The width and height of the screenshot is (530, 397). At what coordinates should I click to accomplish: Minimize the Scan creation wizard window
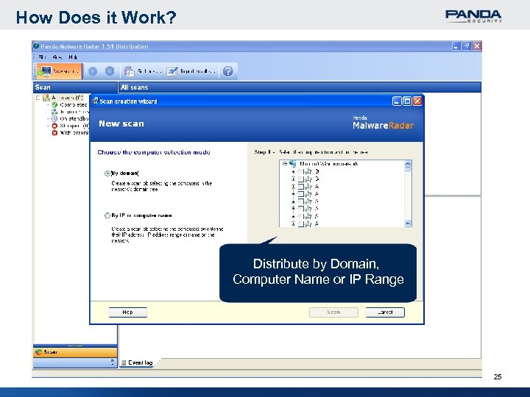[397, 101]
